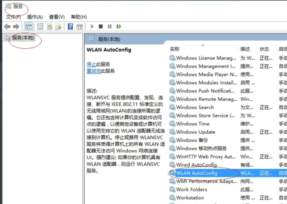
Task: Click the Refresh toolbar icon
Action: pyautogui.click(x=49, y=27)
